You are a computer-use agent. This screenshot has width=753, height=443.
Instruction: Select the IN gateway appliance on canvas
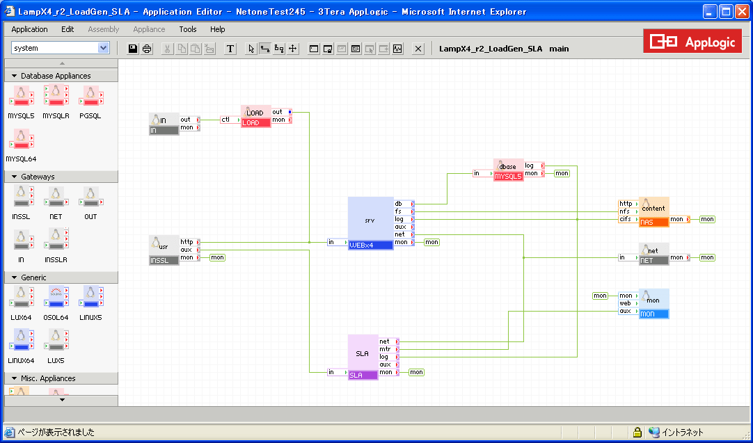pos(164,124)
